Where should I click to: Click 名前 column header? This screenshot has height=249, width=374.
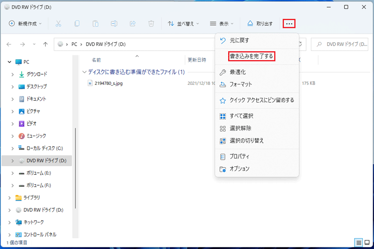coord(96,60)
